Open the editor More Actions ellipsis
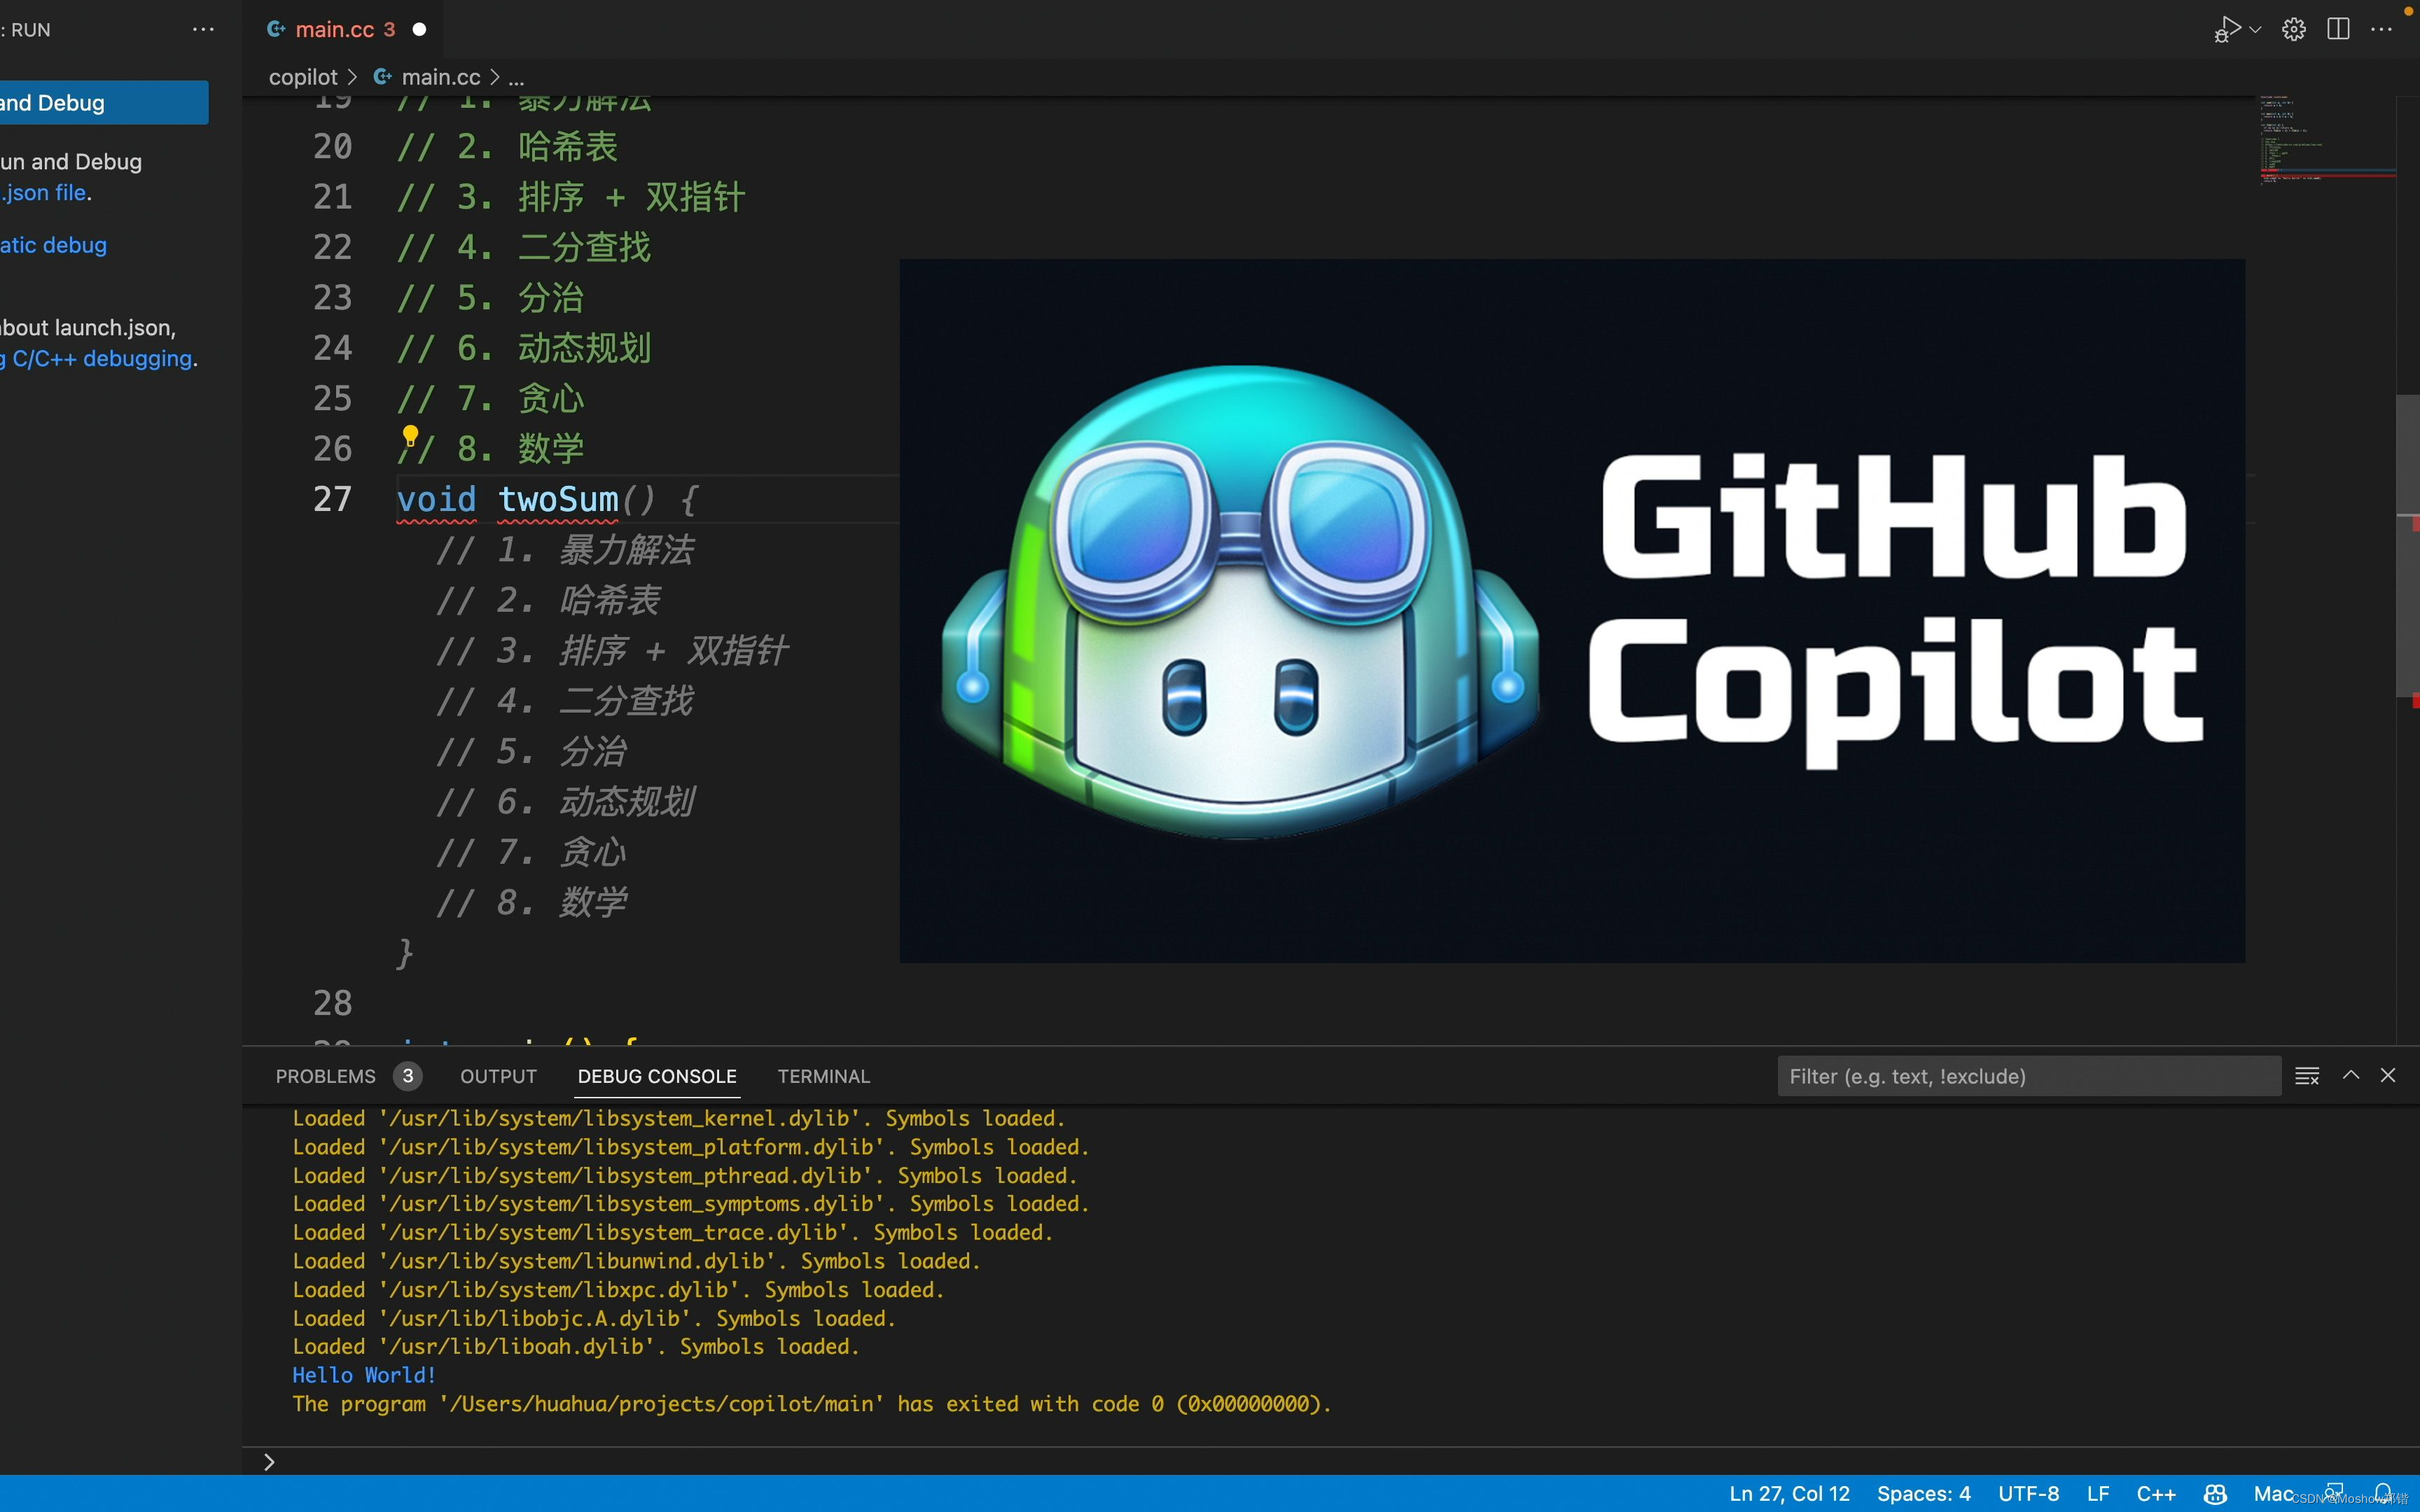Viewport: 2420px width, 1512px height. (x=2382, y=30)
